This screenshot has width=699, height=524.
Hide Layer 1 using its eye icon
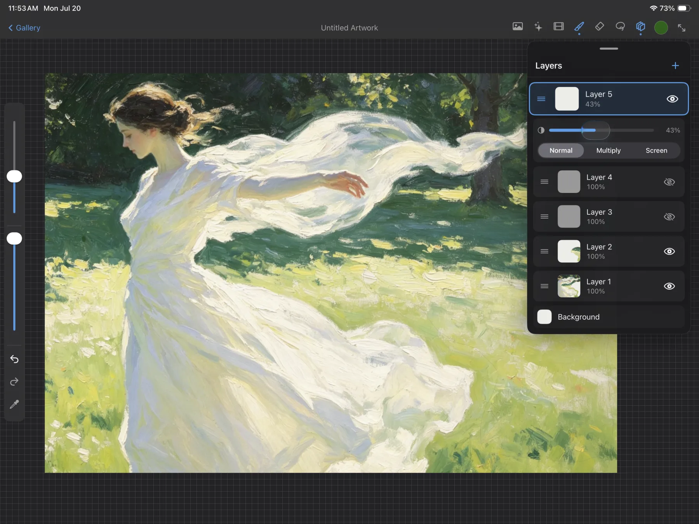click(x=669, y=286)
